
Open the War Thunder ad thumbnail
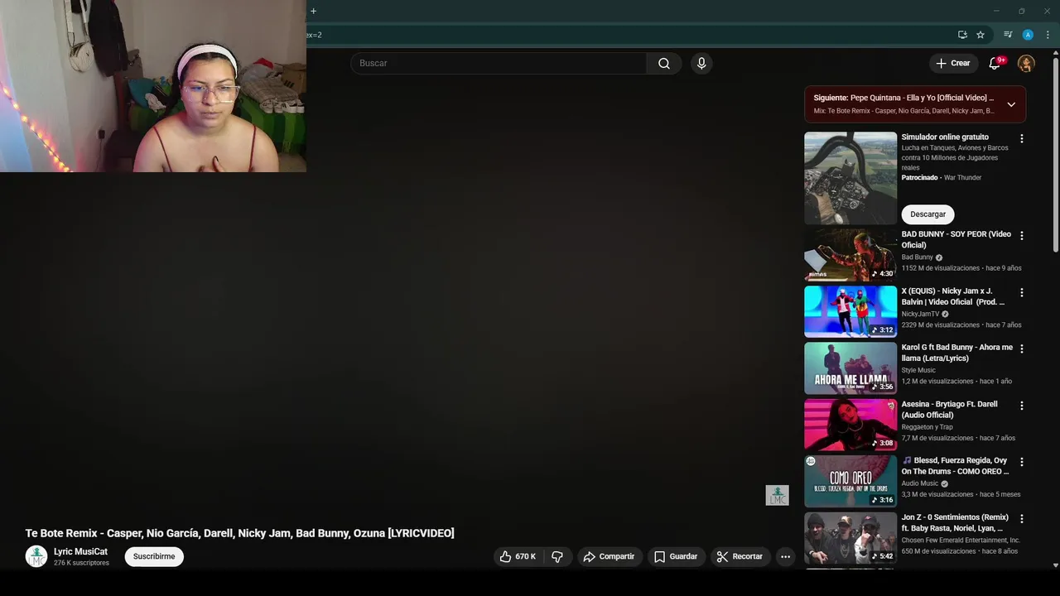[x=850, y=178]
